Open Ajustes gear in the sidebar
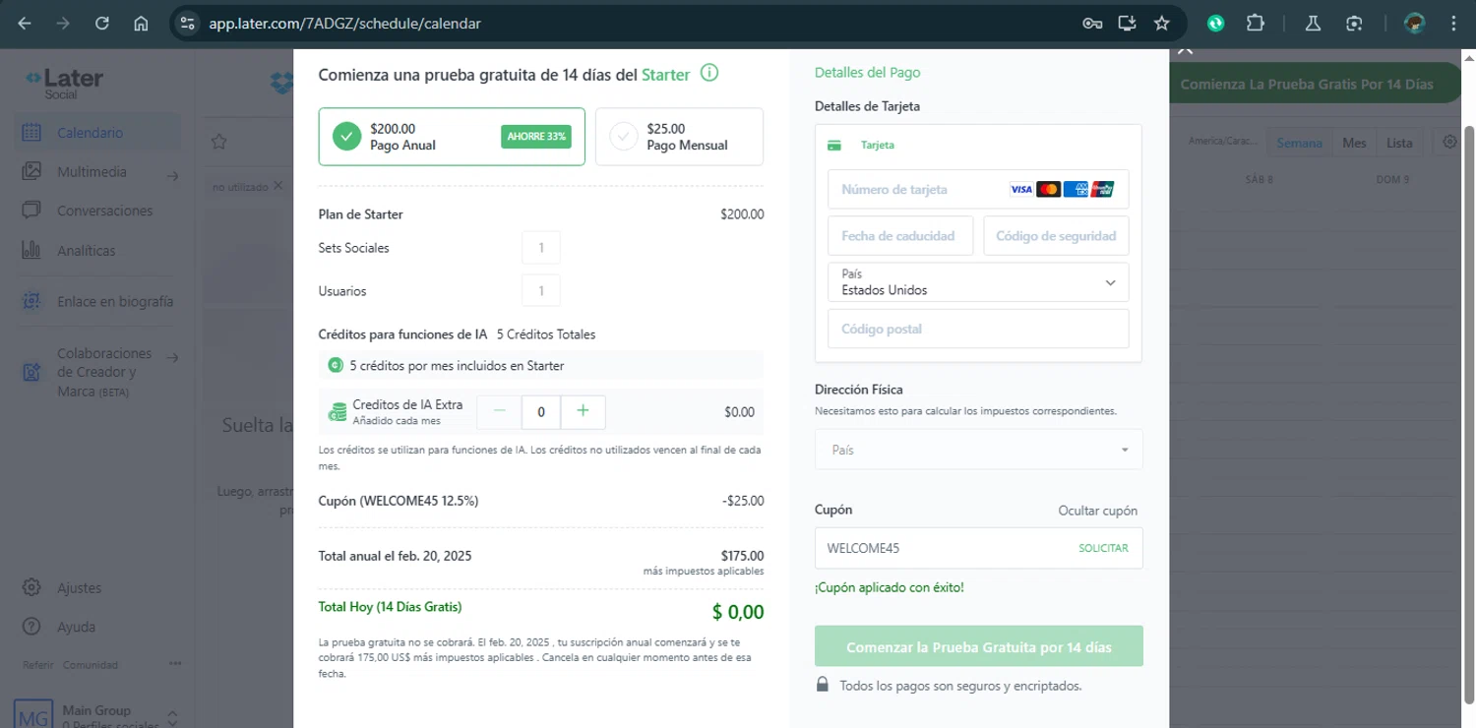This screenshot has height=728, width=1476. click(x=31, y=587)
